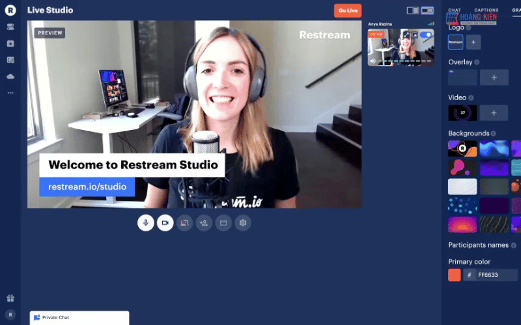Choose the orange-pink sunset gradient background
The width and height of the screenshot is (521, 325).
pos(462,224)
